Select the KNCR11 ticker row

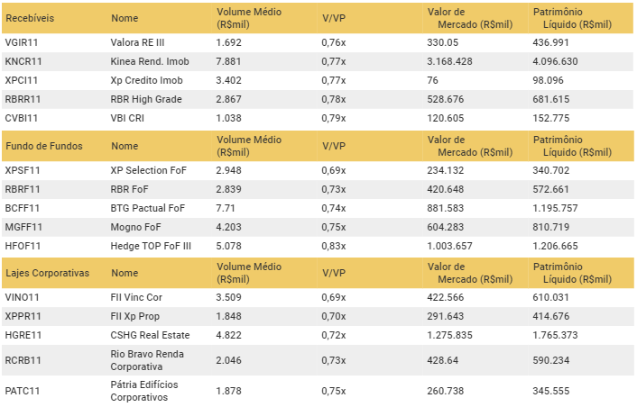[x=23, y=61]
